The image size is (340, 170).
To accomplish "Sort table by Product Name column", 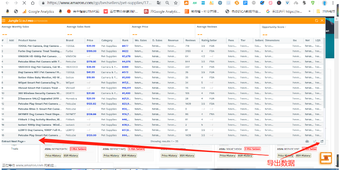I will [x=27, y=41].
